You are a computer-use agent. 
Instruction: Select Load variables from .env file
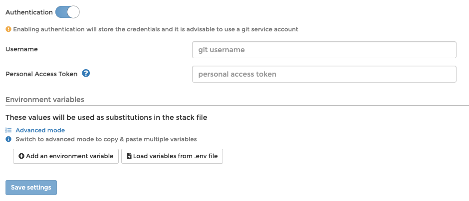point(172,156)
